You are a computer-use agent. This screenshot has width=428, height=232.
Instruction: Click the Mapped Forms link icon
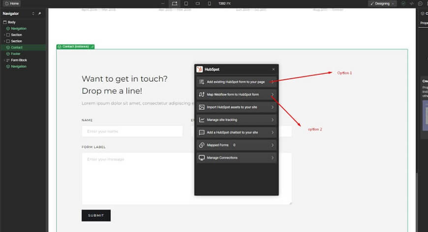[x=201, y=145]
